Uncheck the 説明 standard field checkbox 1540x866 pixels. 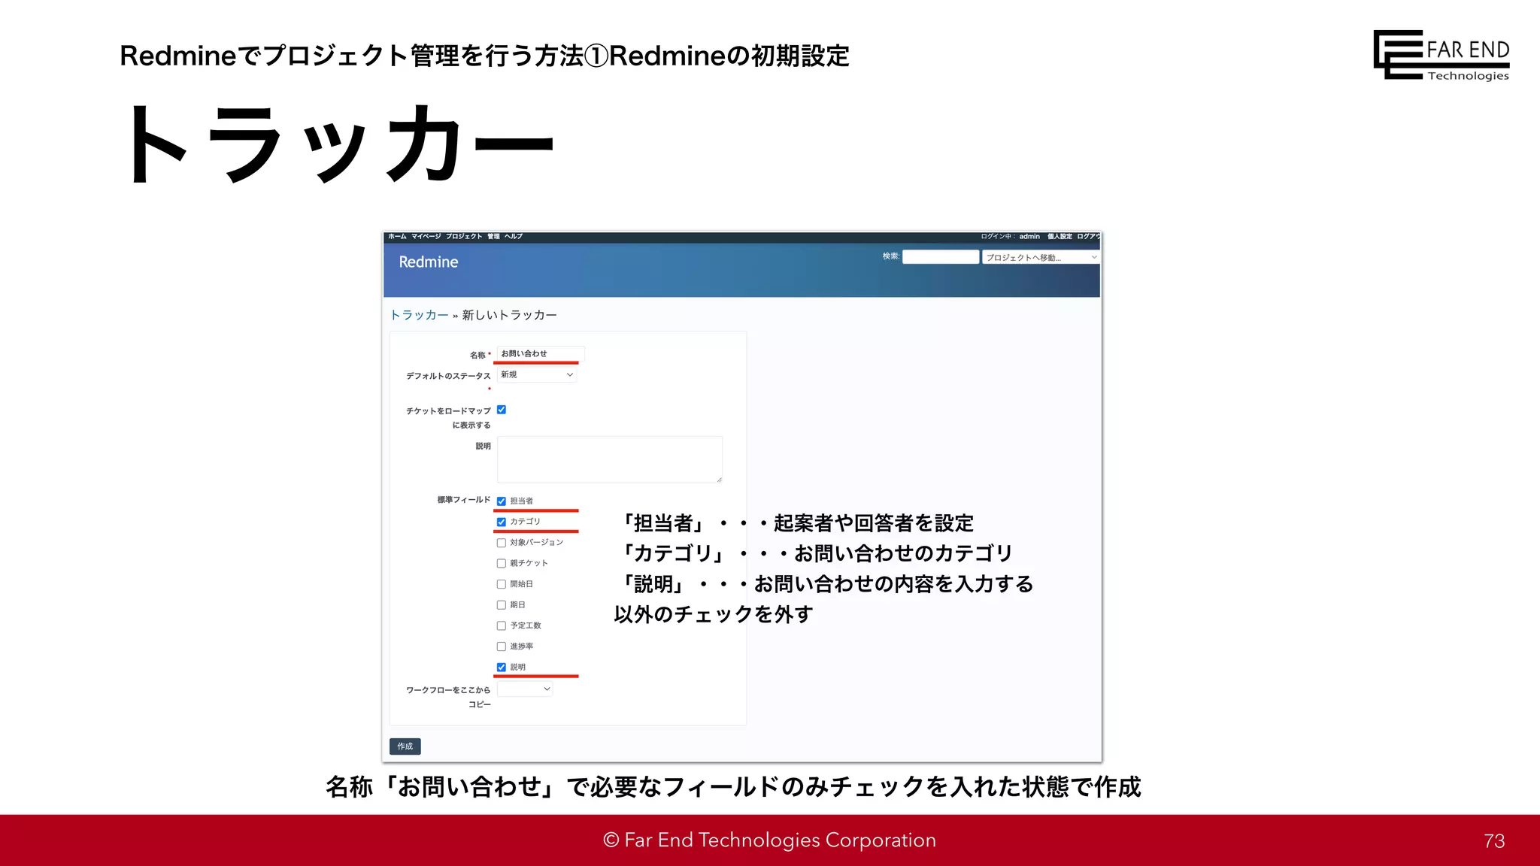pyautogui.click(x=502, y=667)
